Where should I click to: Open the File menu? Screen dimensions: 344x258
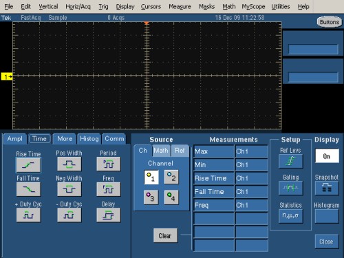[x=9, y=7]
